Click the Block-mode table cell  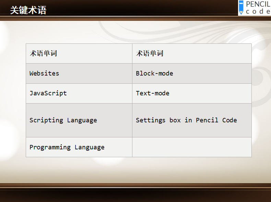(x=192, y=73)
